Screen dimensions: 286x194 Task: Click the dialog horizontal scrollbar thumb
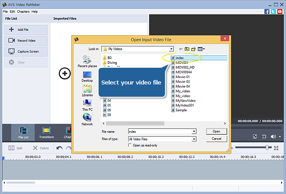135,124
